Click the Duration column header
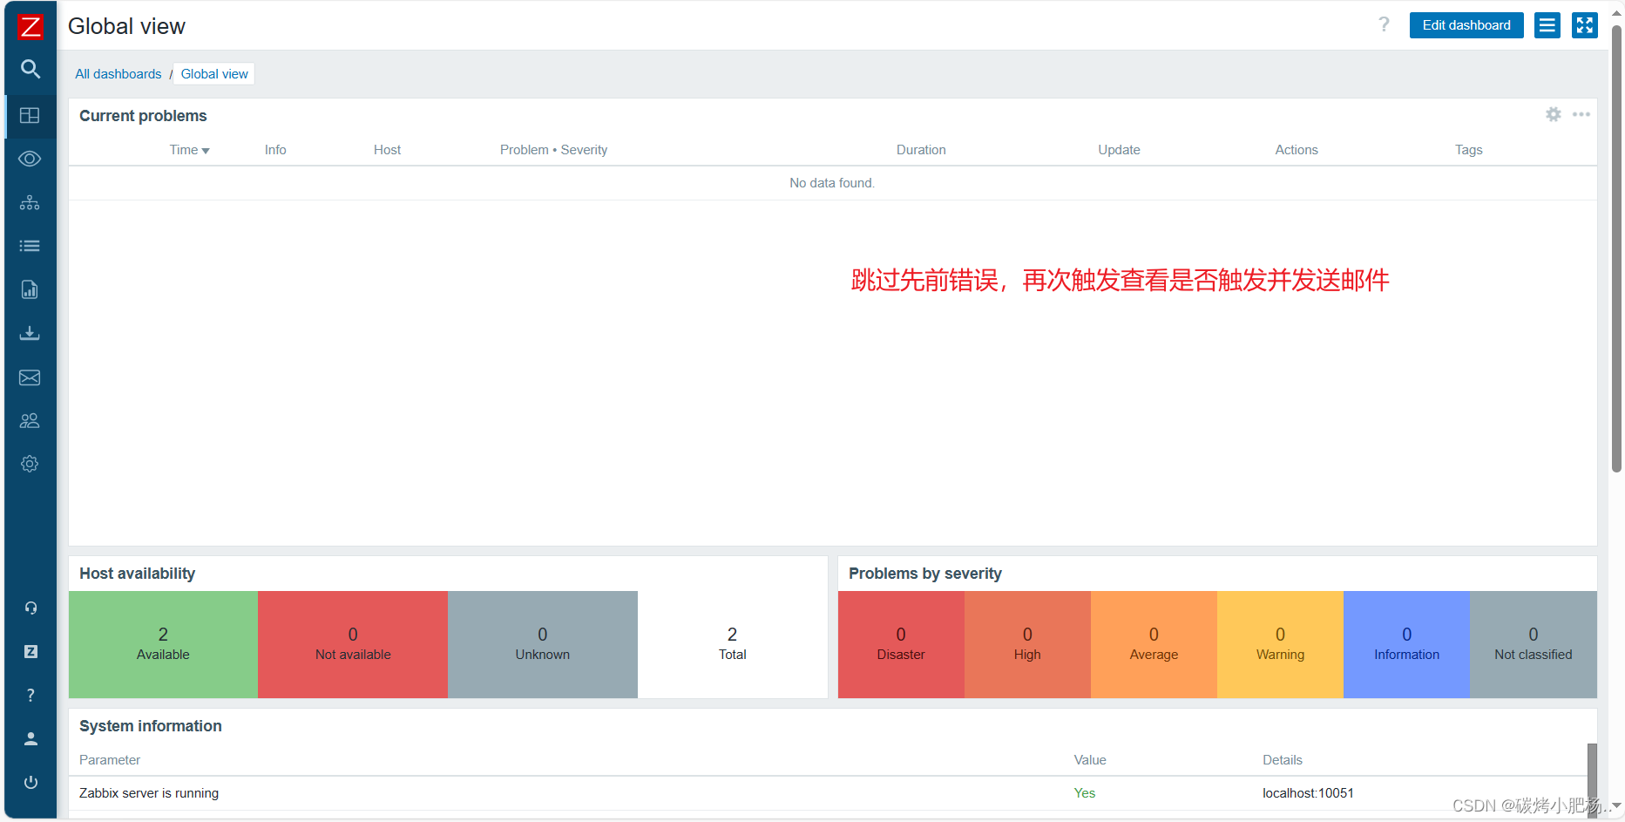This screenshot has height=822, width=1625. pyautogui.click(x=921, y=150)
